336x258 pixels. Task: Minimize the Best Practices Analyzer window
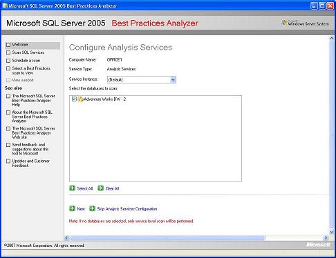[x=314, y=6]
